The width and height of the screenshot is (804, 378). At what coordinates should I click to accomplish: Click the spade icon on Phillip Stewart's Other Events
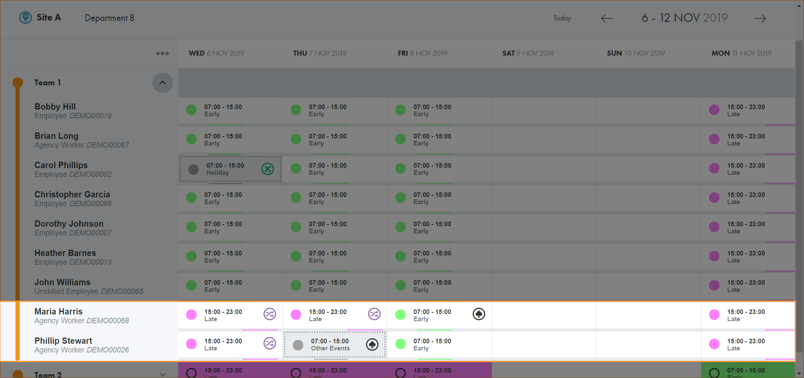click(372, 345)
